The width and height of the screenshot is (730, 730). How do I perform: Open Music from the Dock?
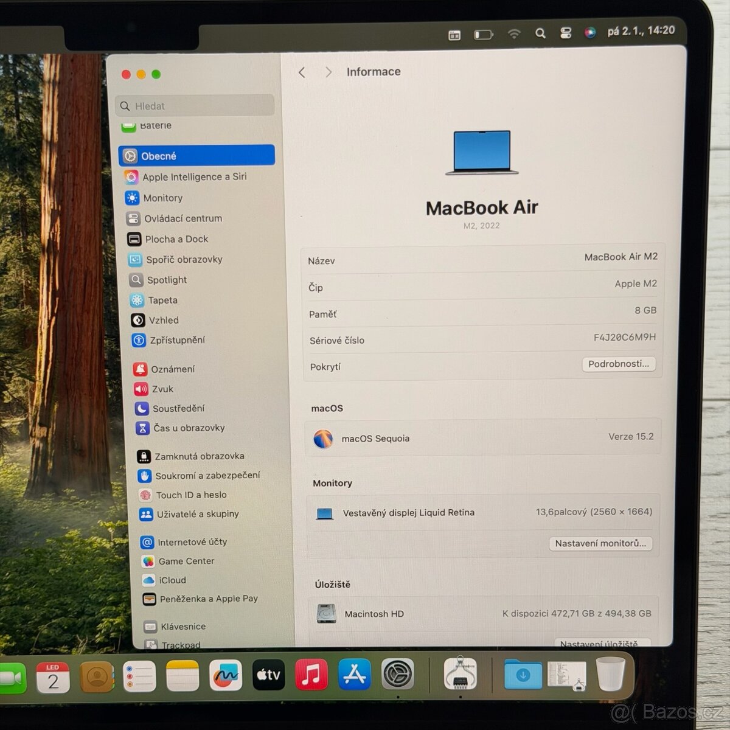click(311, 675)
